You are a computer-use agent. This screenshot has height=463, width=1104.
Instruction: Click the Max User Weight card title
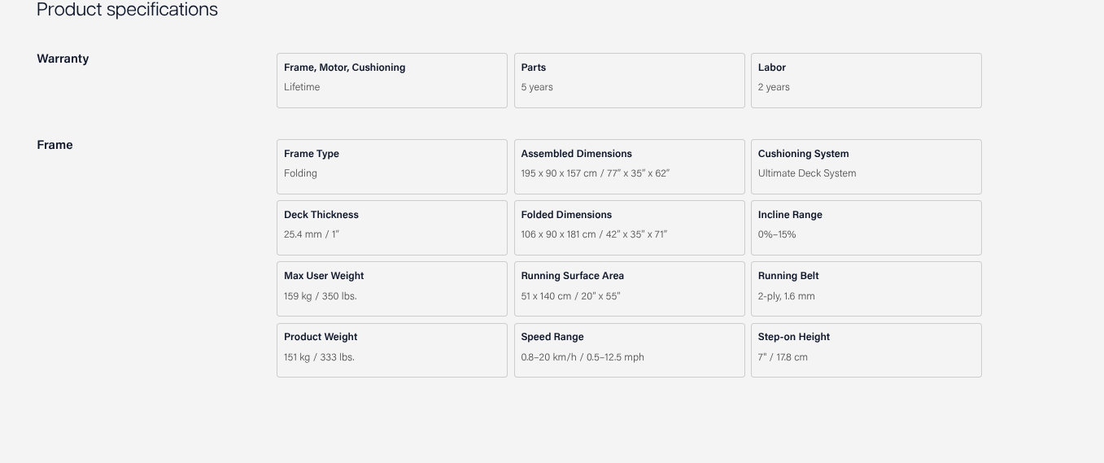[x=324, y=276]
